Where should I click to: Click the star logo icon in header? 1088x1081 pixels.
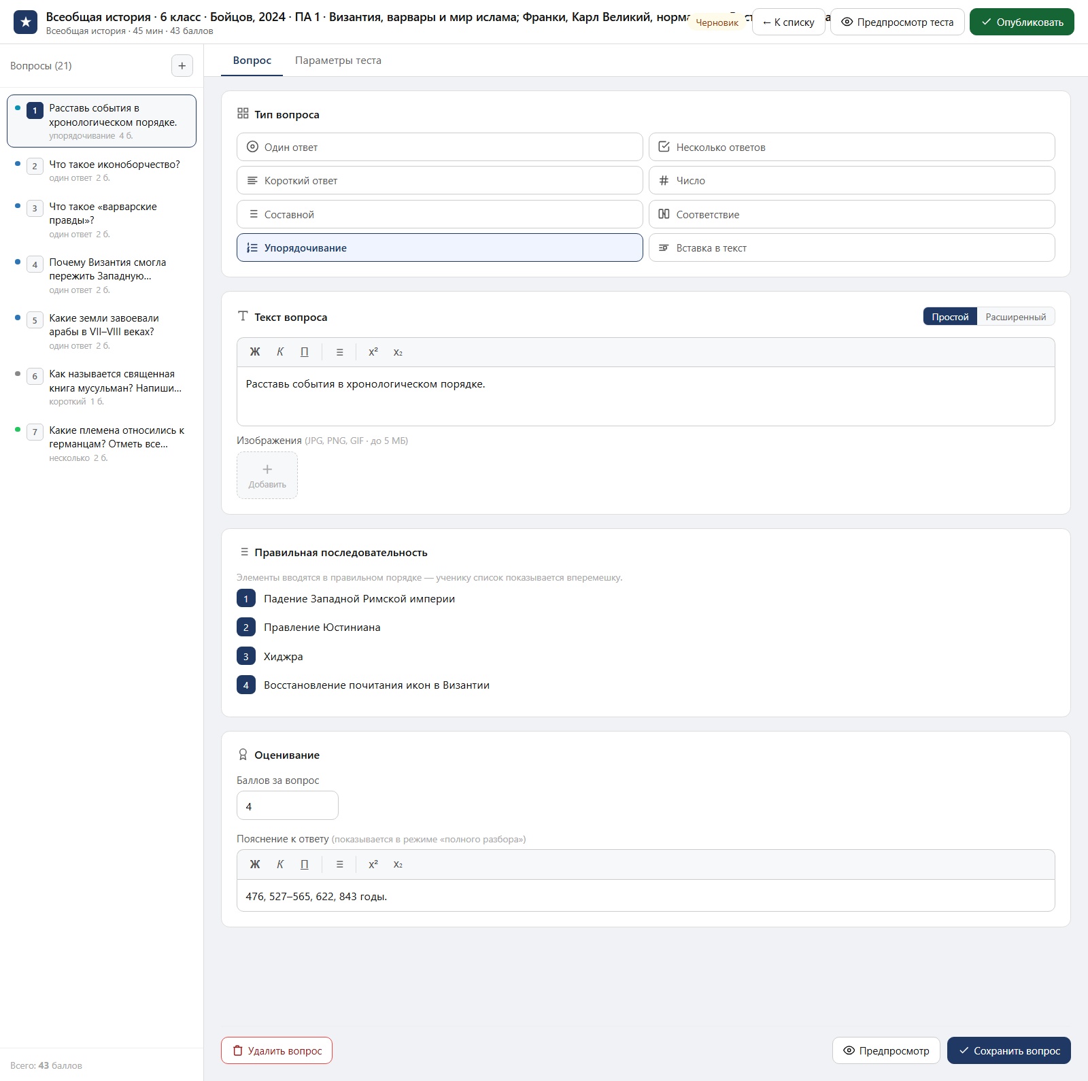26,22
